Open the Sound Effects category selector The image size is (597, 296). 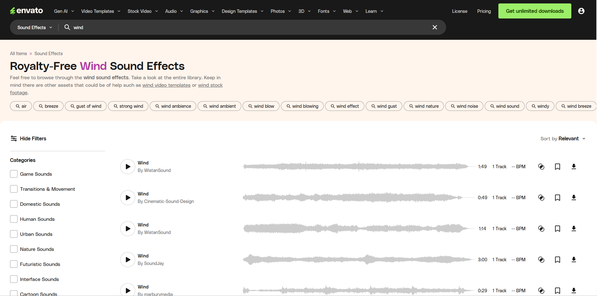coord(34,27)
